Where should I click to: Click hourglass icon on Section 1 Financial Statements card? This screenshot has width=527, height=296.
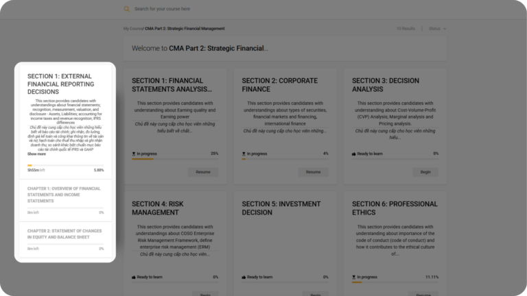(x=134, y=153)
